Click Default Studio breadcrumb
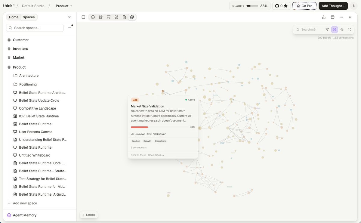The image size is (361, 223). click(x=33, y=6)
